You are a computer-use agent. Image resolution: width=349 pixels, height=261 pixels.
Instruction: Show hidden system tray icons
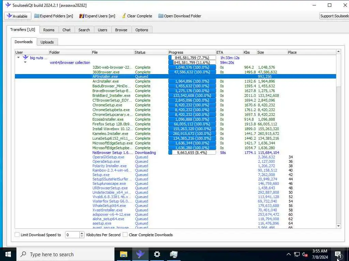click(288, 254)
